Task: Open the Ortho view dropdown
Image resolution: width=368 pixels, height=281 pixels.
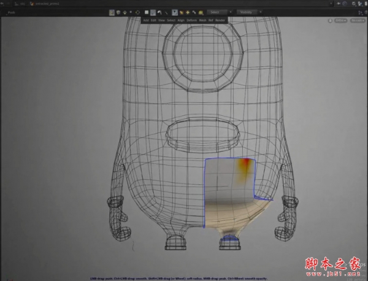Action: 341,21
